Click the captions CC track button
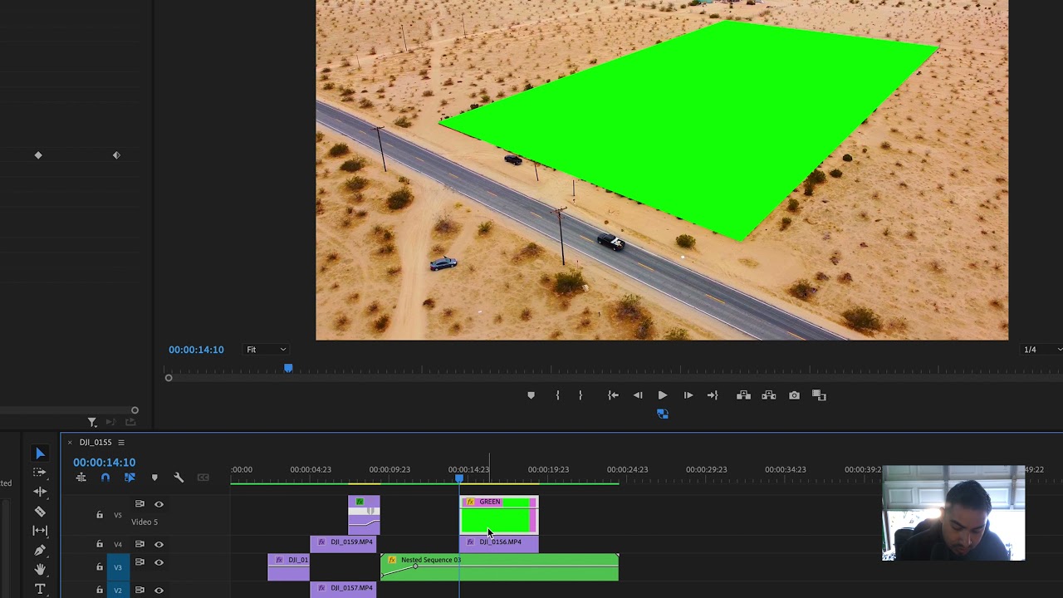The height and width of the screenshot is (598, 1063). [203, 478]
